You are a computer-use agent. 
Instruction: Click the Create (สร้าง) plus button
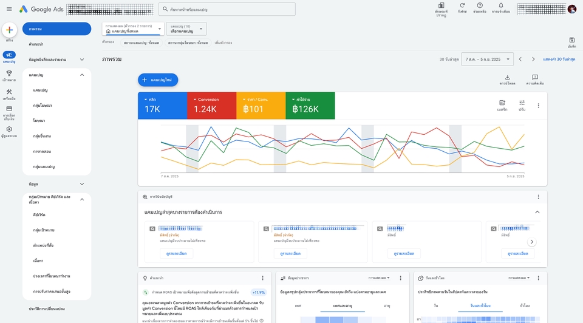pos(9,30)
